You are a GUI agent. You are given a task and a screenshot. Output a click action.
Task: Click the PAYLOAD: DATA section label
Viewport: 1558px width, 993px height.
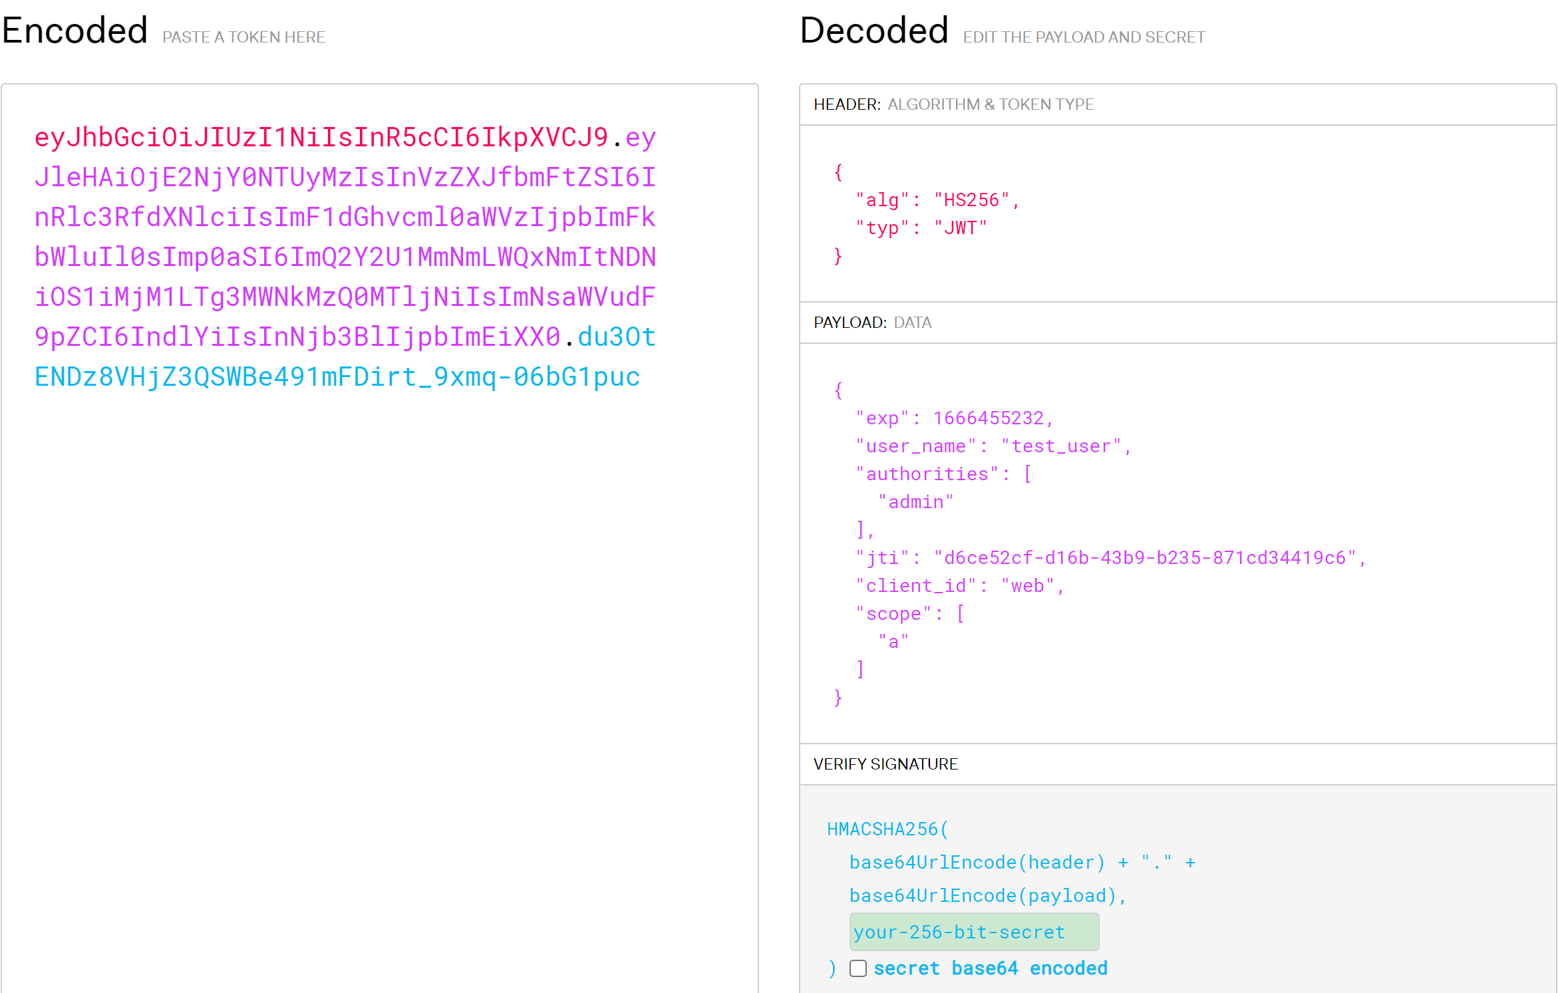(x=872, y=323)
